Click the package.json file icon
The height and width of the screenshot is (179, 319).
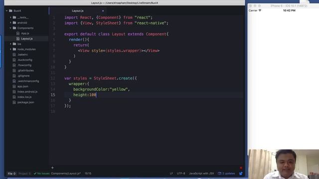pos(14,102)
